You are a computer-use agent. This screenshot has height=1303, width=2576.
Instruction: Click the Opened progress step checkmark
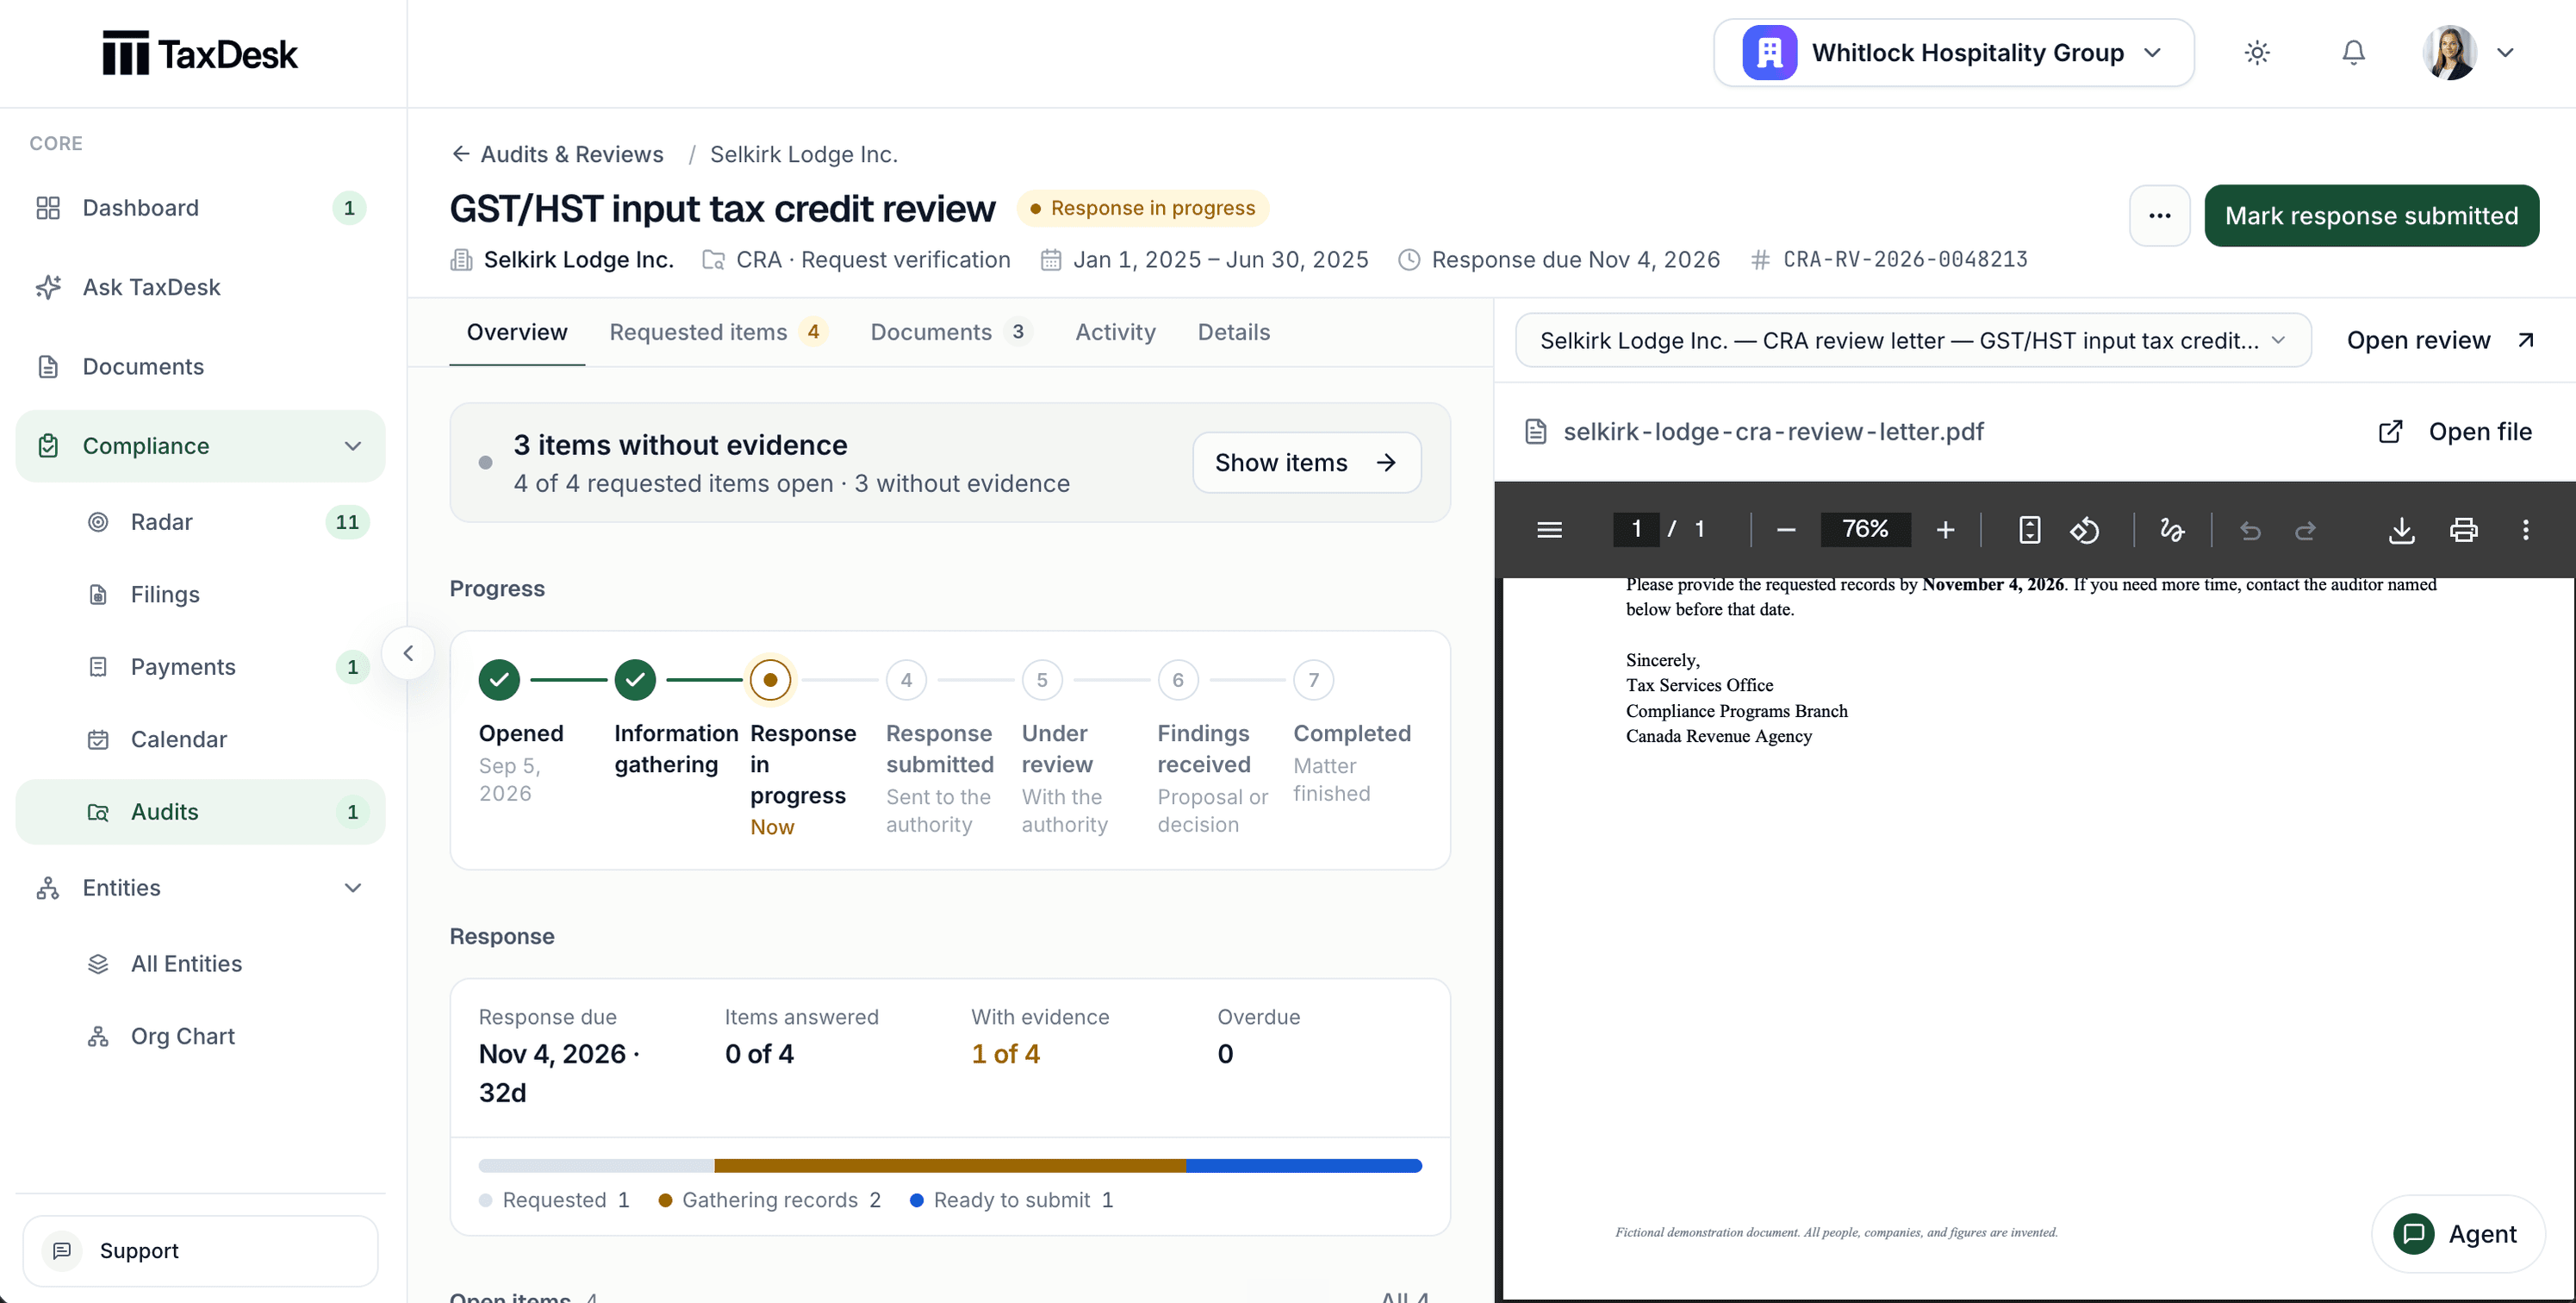tap(499, 680)
